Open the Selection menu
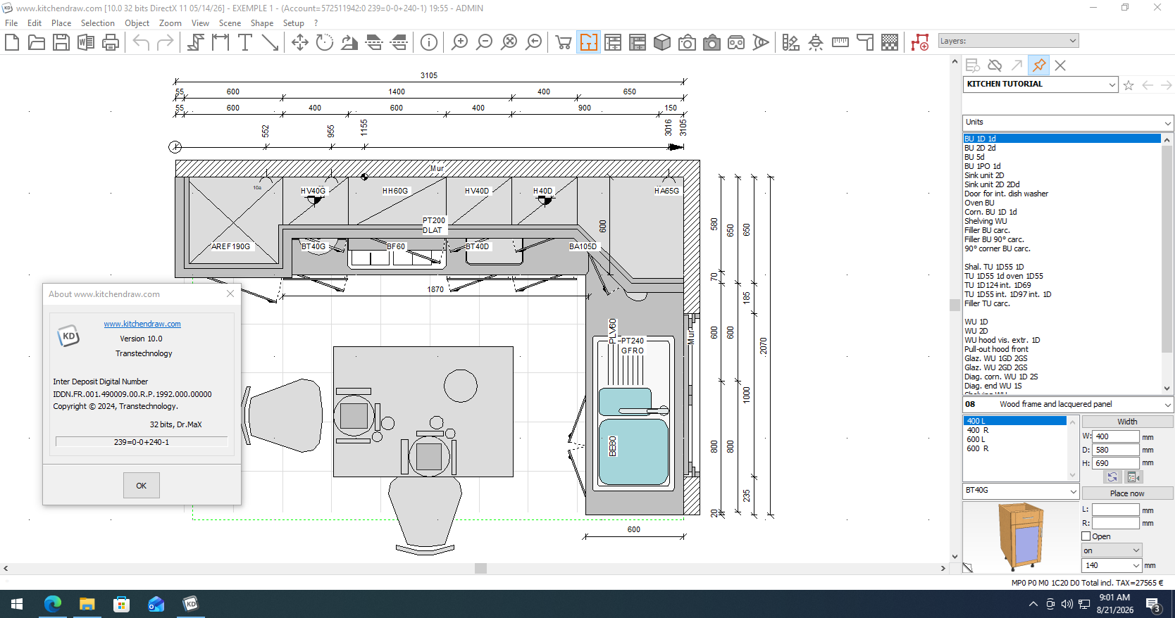This screenshot has height=618, width=1175. (x=97, y=23)
